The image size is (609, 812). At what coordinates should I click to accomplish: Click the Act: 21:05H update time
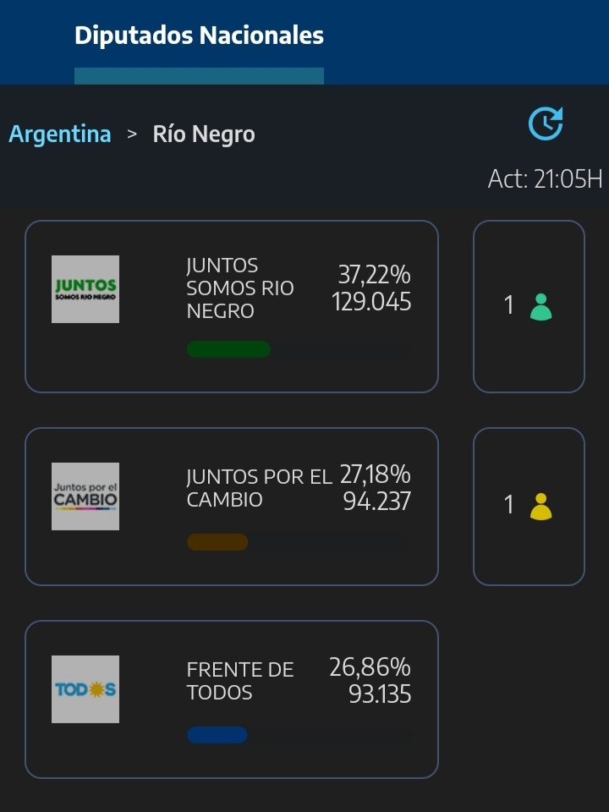tap(546, 179)
